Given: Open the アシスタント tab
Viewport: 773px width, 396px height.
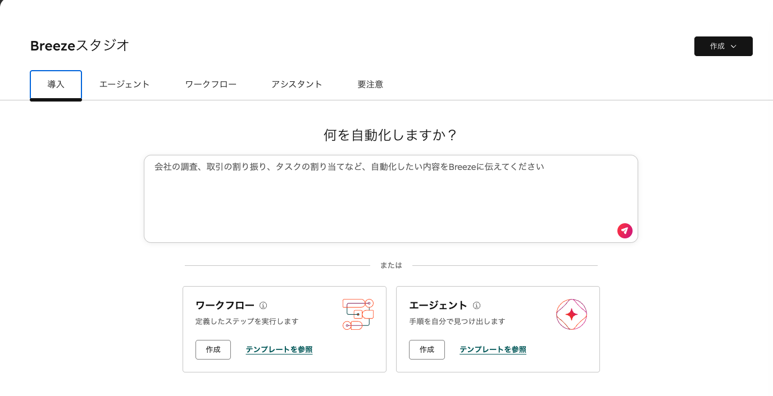Looking at the screenshot, I should tap(297, 85).
